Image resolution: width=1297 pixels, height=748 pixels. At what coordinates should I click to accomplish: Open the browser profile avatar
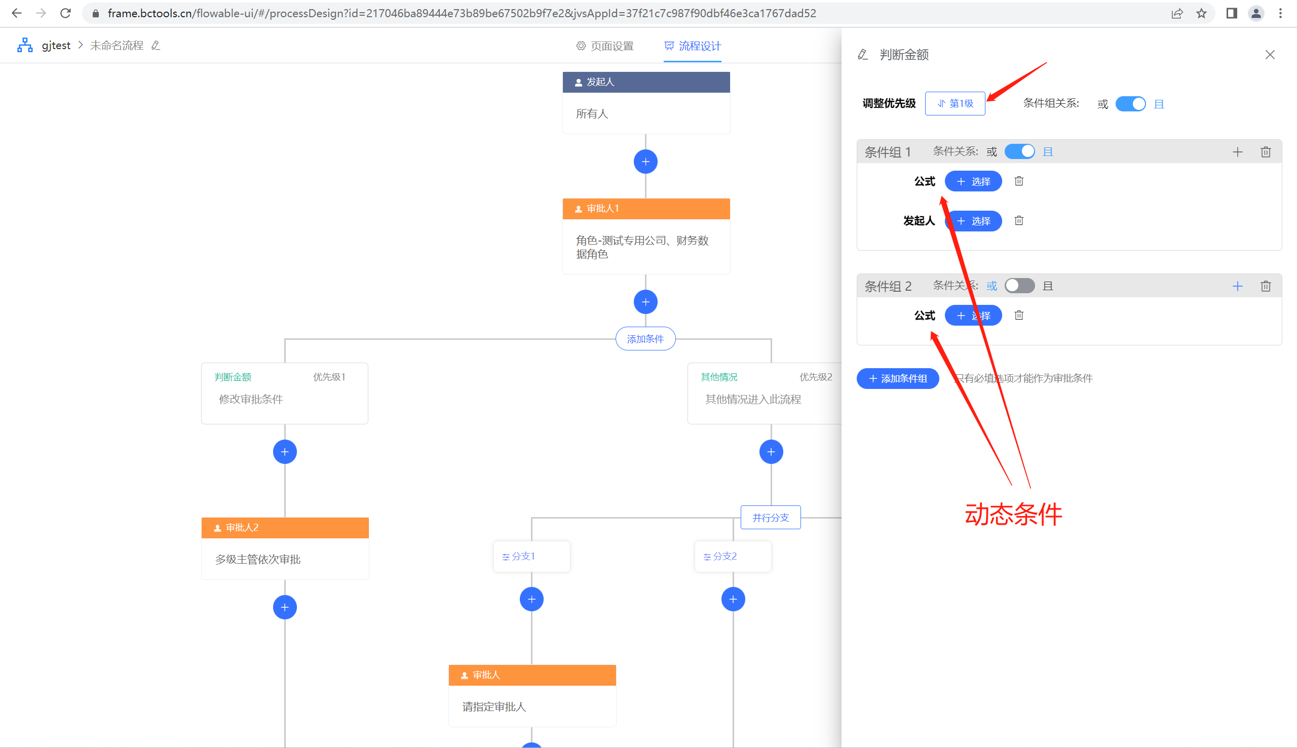click(1256, 13)
